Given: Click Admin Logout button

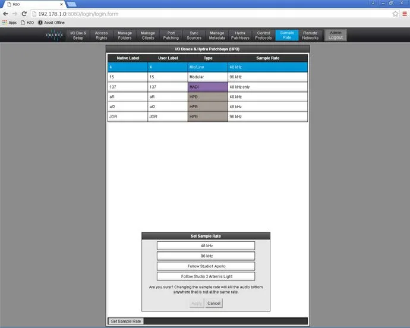Looking at the screenshot, I should pos(336,35).
